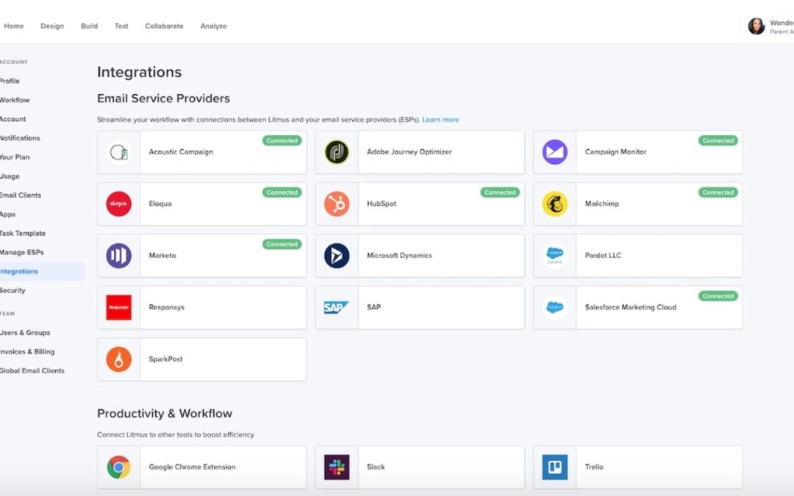Open the Analyze menu

point(213,26)
